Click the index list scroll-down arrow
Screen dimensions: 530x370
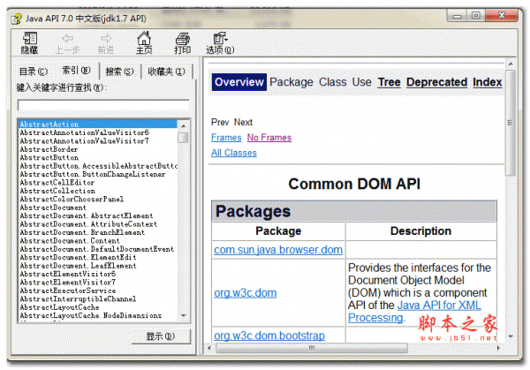184,315
